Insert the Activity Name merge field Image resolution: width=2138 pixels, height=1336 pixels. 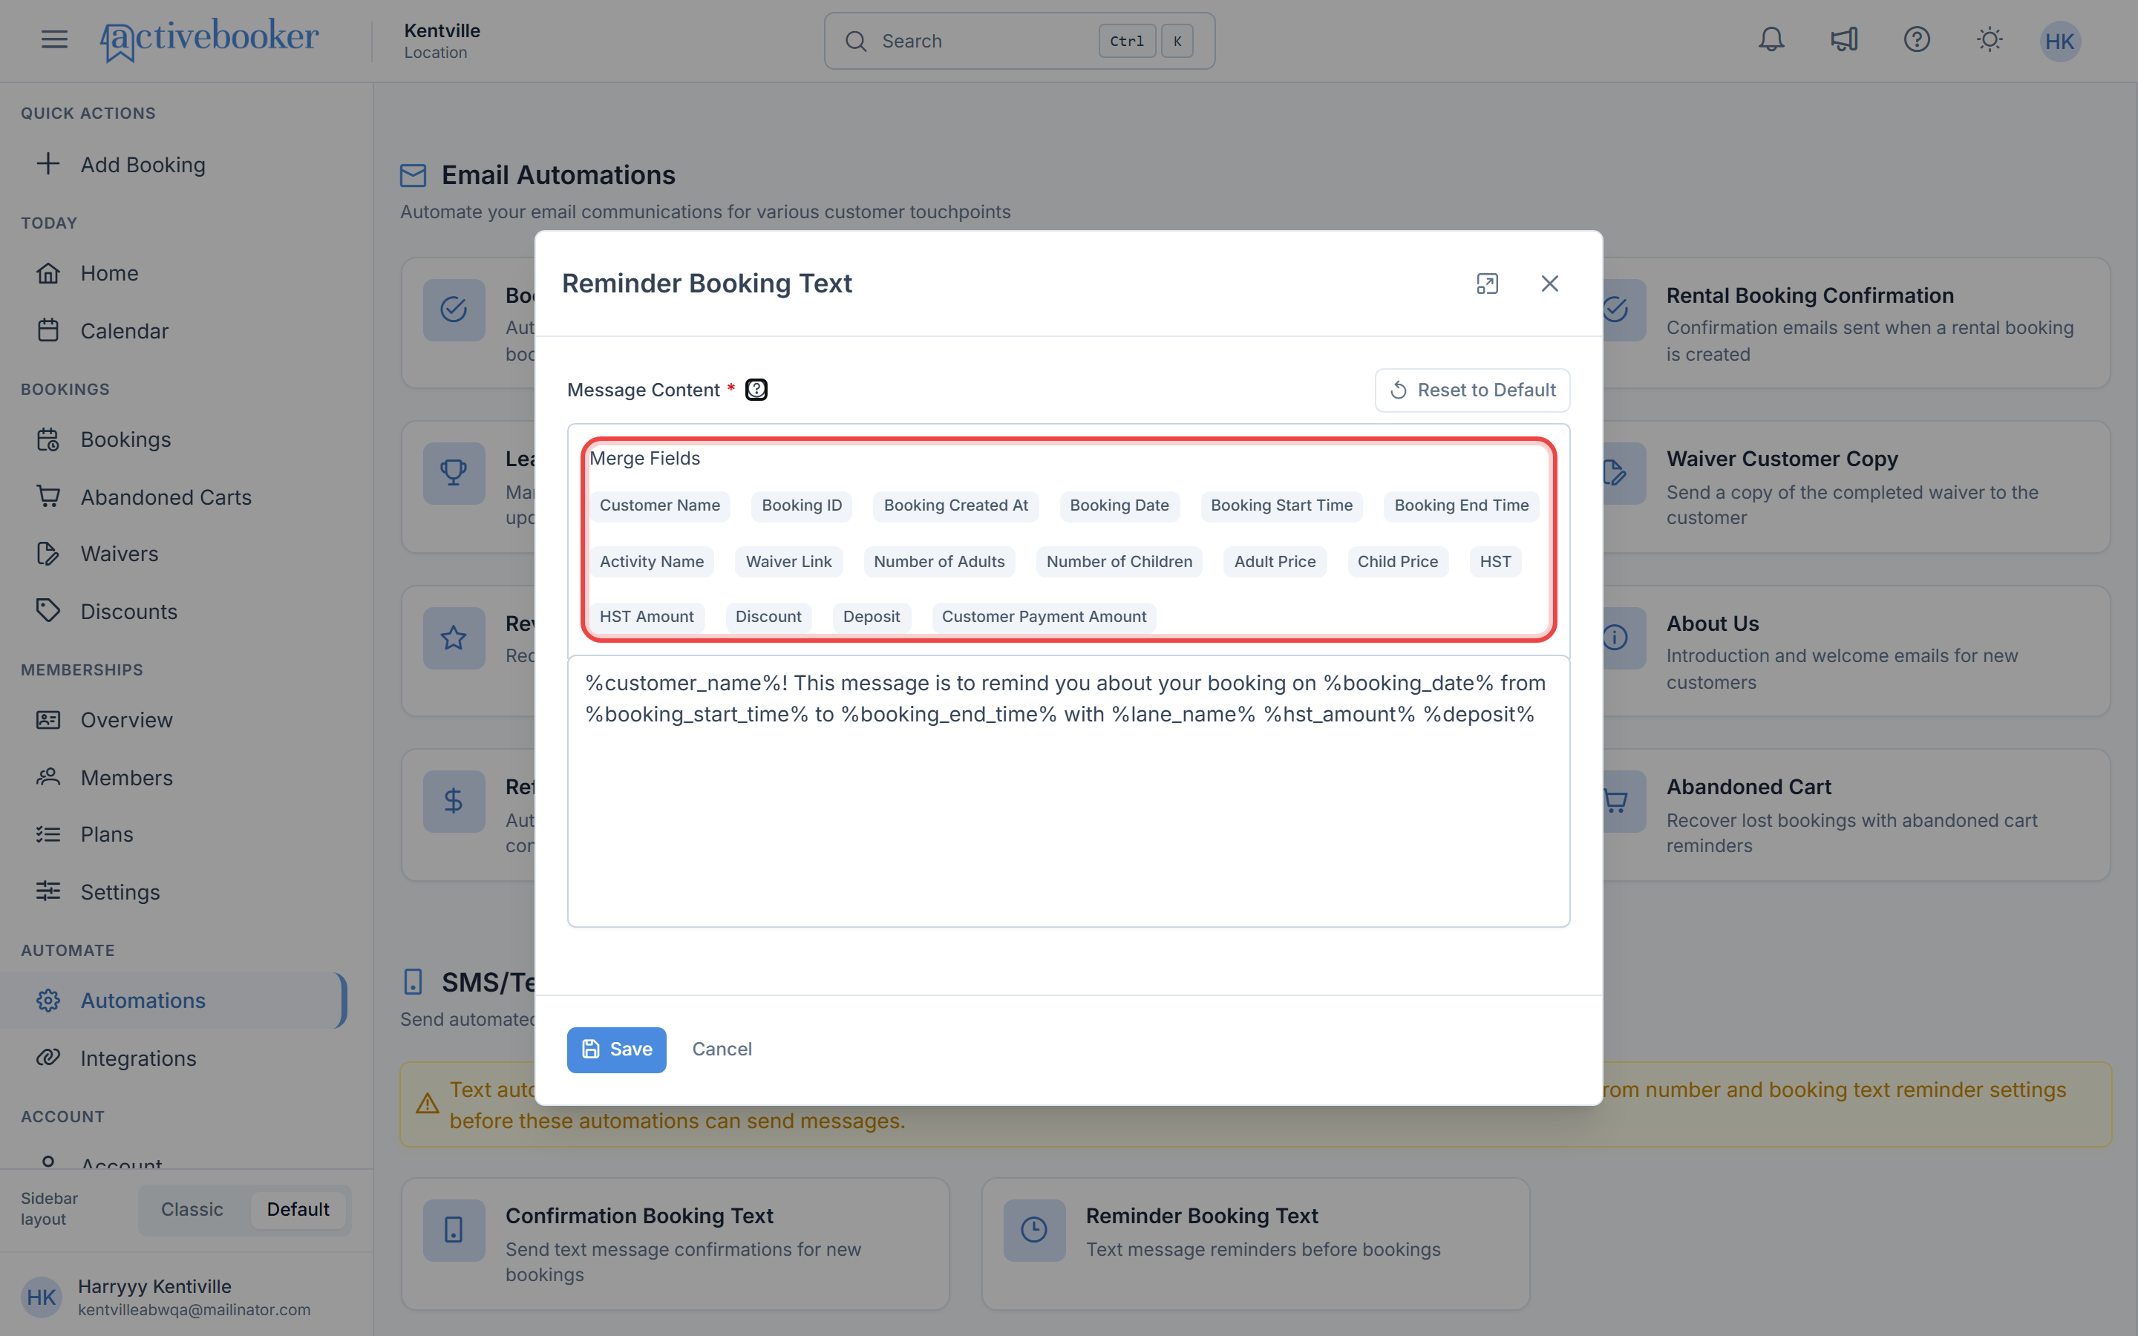click(x=652, y=562)
